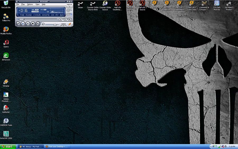Image resolution: width=238 pixels, height=149 pixels.
Task: Select the Counter-Strike Source shortcut
Action: click(105, 6)
